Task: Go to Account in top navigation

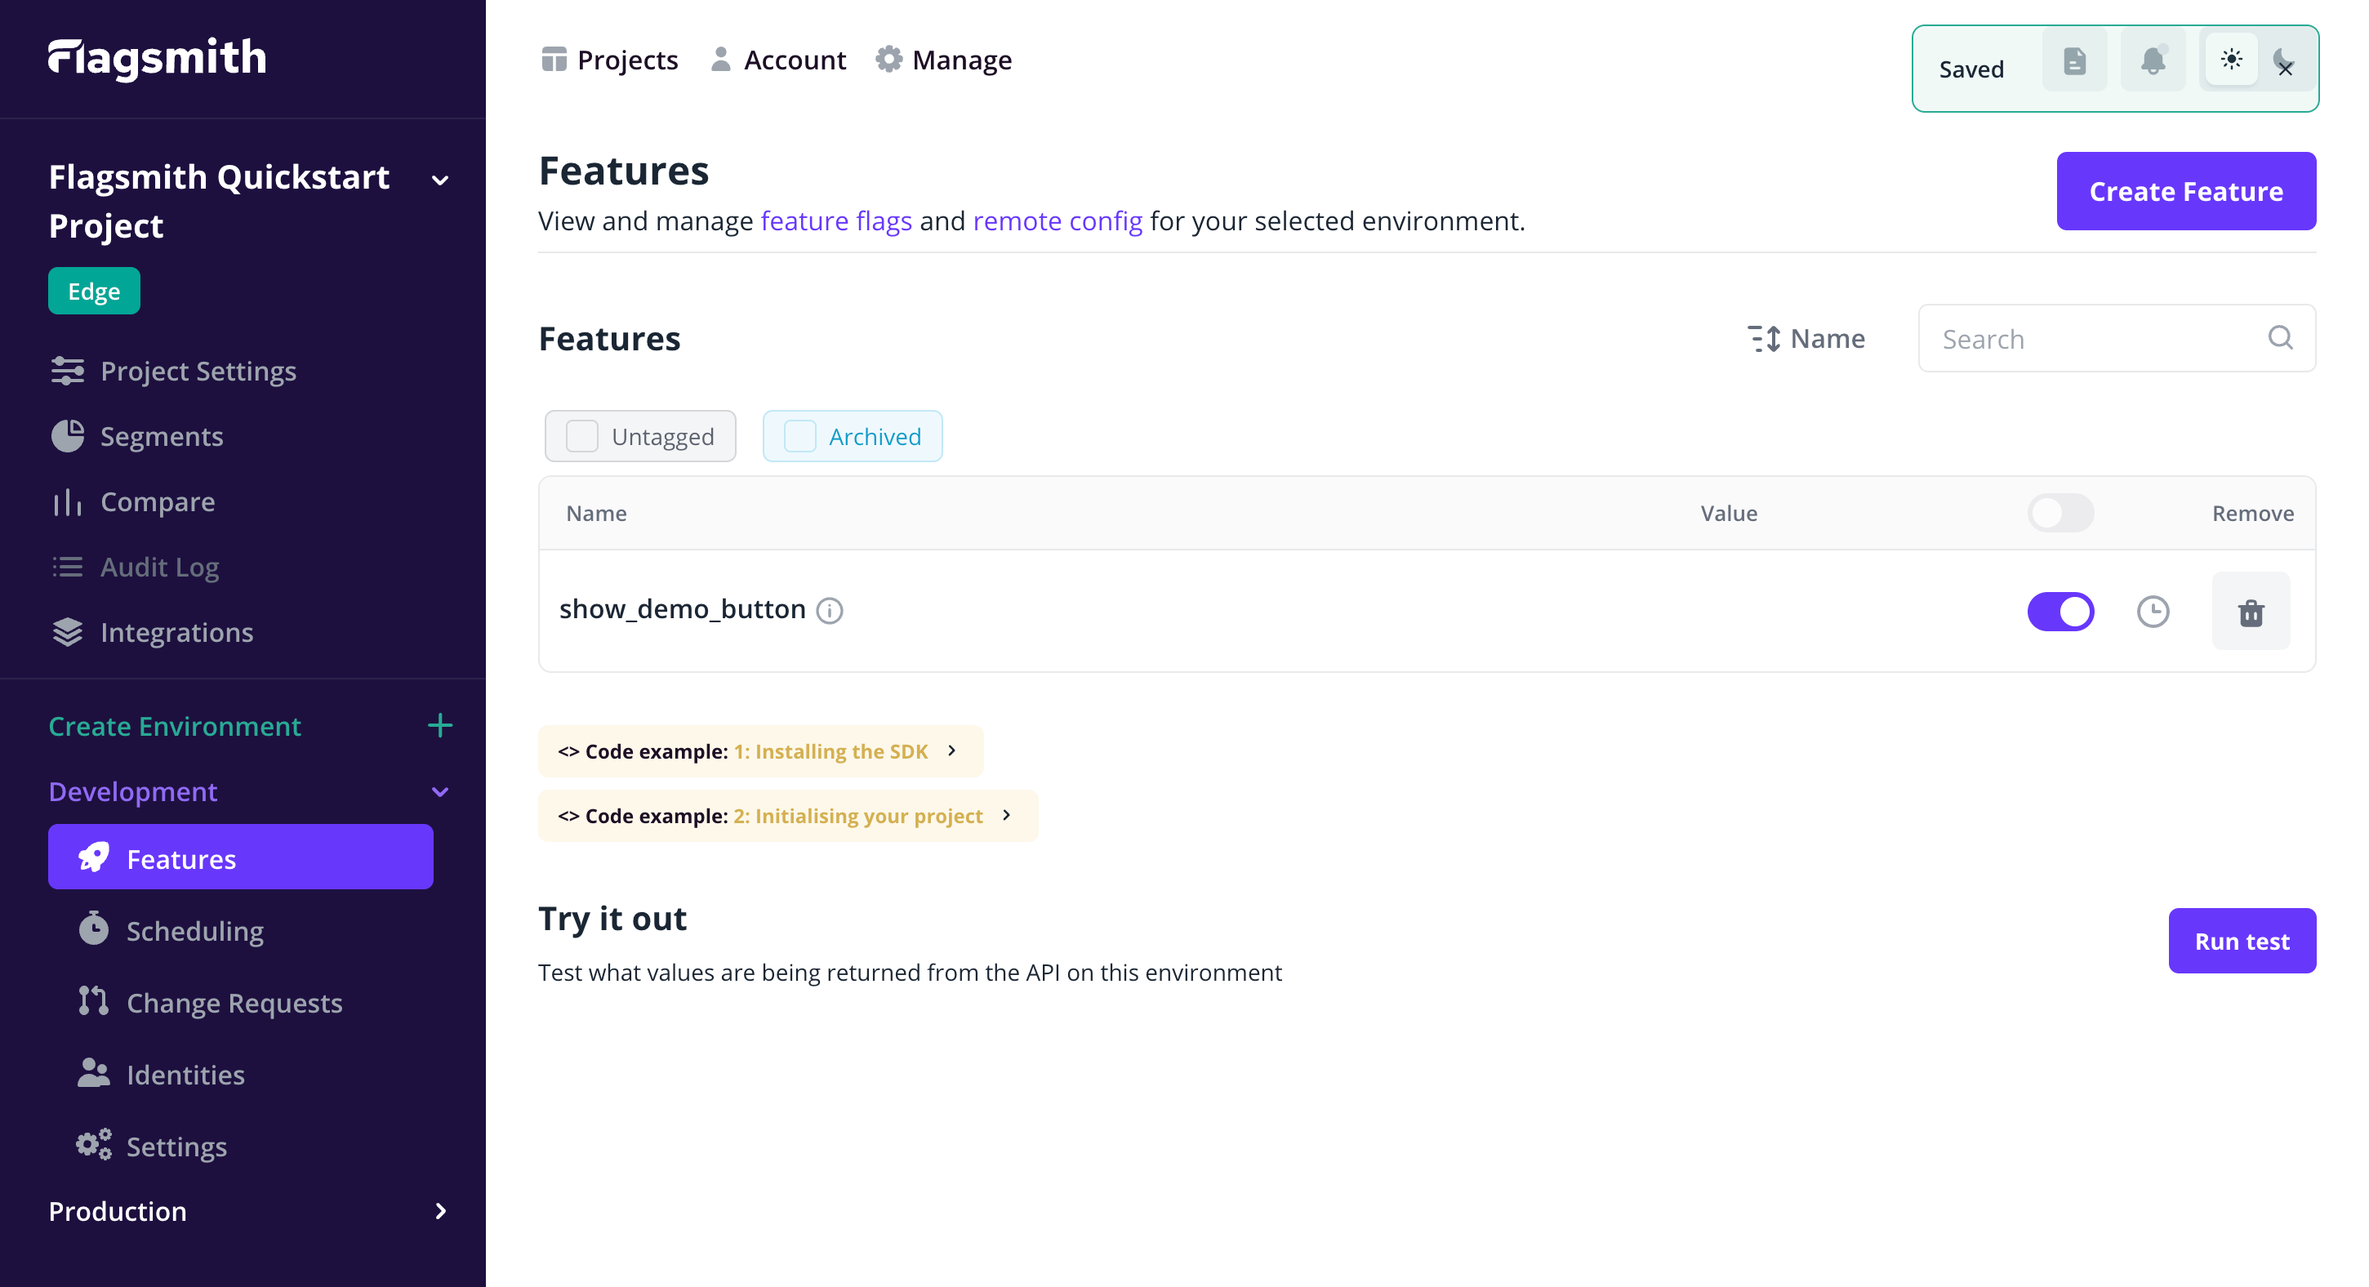Action: pos(778,60)
